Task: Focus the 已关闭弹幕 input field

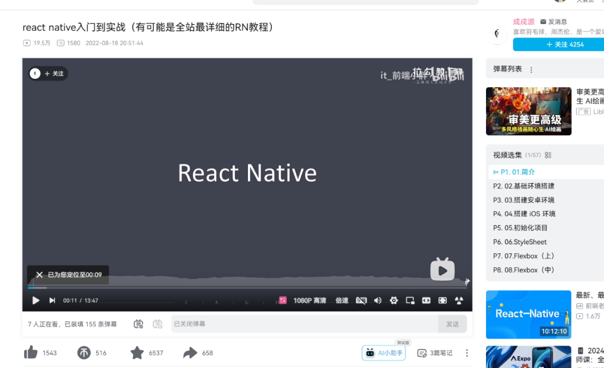Action: tap(304, 324)
